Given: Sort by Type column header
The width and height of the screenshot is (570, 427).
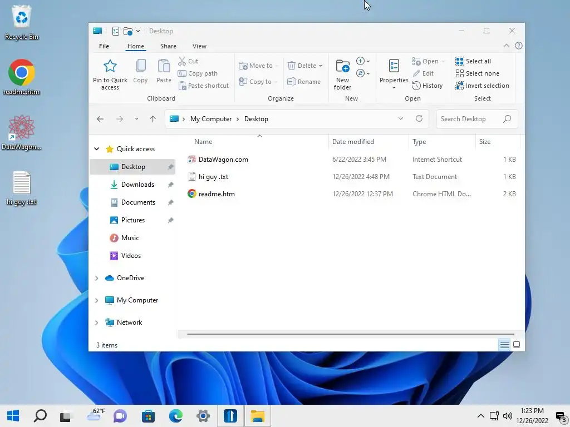Looking at the screenshot, I should (x=441, y=142).
